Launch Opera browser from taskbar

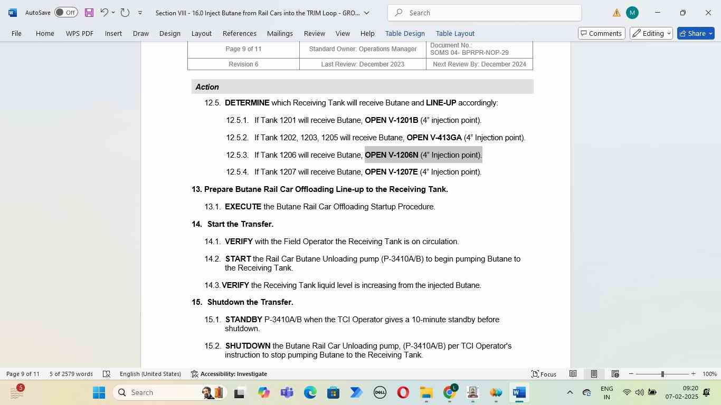403,392
